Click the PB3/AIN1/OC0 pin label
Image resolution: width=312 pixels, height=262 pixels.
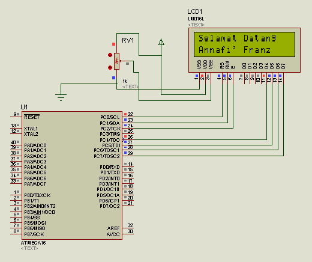(40, 212)
